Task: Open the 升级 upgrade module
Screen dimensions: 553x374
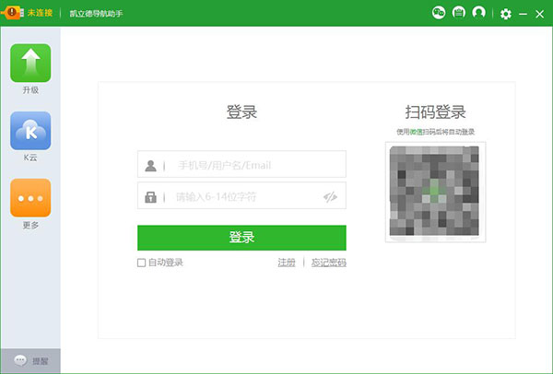Action: tap(30, 63)
